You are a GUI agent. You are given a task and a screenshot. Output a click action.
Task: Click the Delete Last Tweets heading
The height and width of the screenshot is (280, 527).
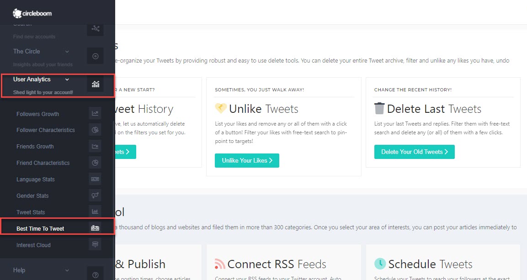[434, 109]
